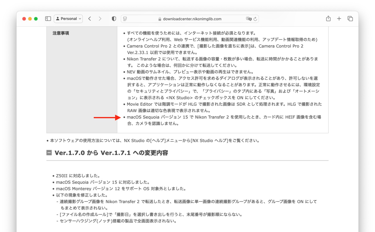Open a new tab with plus
Screen dimensions: 375x232
pyautogui.click(x=339, y=19)
